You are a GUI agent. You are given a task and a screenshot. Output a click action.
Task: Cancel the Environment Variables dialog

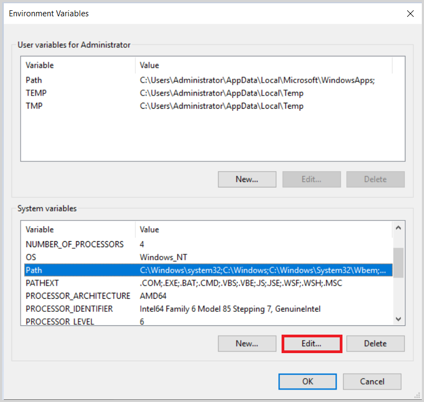coord(372,381)
